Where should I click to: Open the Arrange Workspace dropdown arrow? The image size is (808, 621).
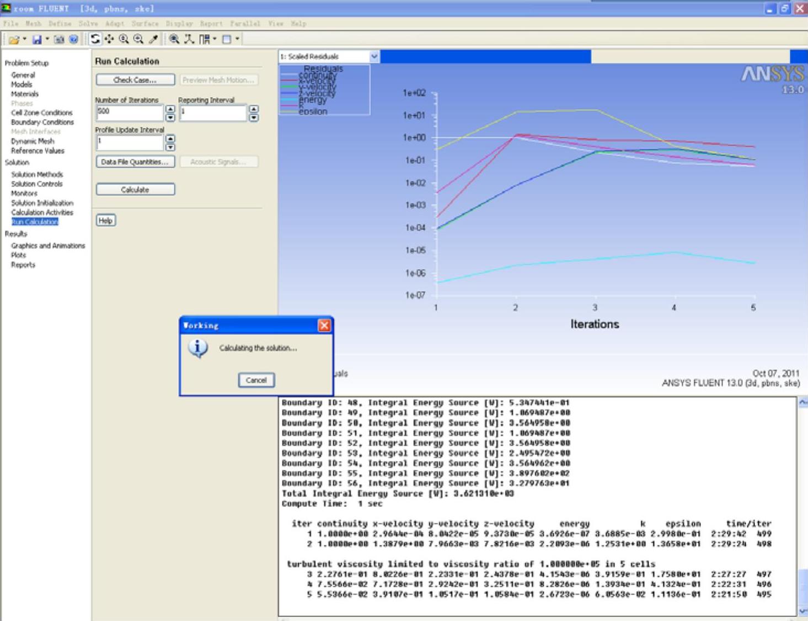click(215, 39)
